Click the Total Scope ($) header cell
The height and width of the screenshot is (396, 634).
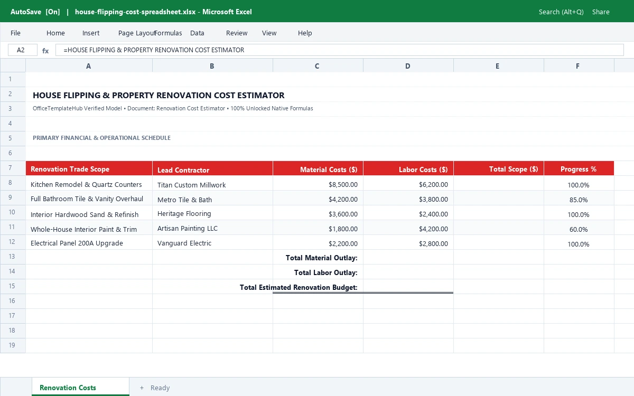pos(498,168)
